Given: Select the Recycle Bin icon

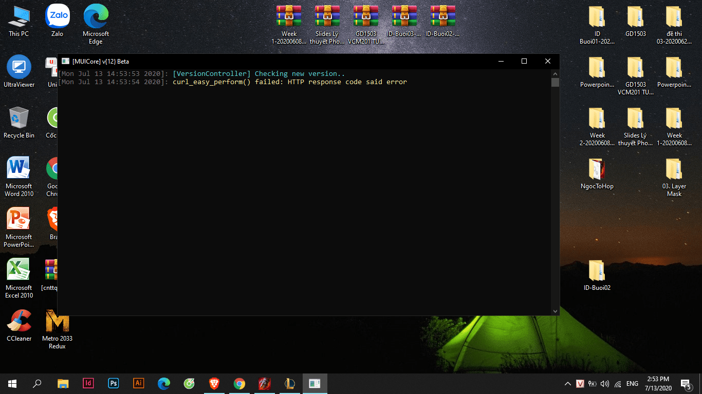Looking at the screenshot, I should click(19, 123).
